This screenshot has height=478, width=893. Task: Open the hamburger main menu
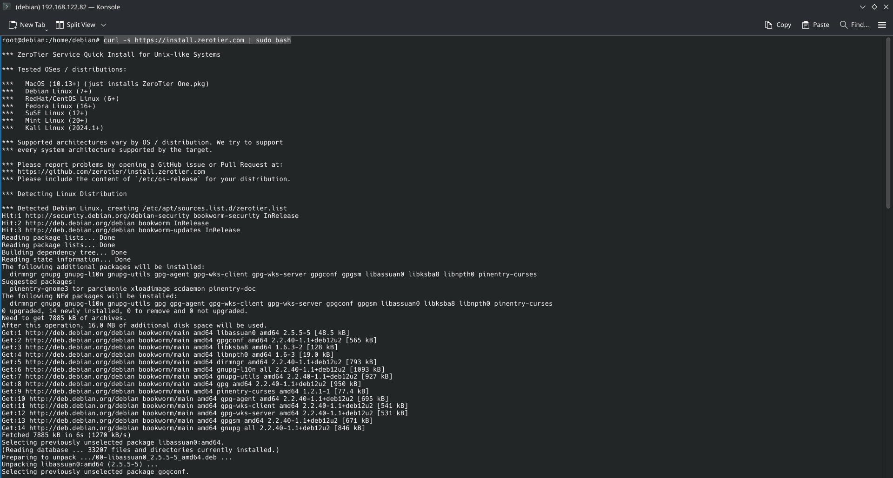click(x=882, y=25)
